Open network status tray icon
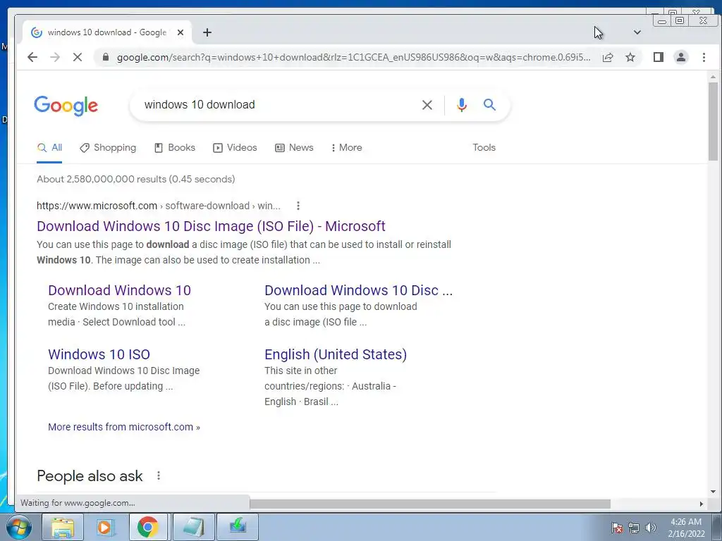The width and height of the screenshot is (722, 541). pos(634,528)
